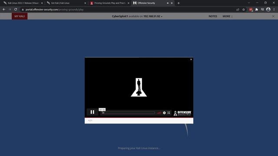This screenshot has width=278, height=156.
Task: Open the tab search chevron
Action: [249, 3]
